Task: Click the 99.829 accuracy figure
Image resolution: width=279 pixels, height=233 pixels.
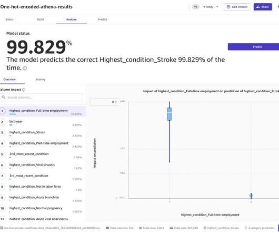Action: [36, 47]
